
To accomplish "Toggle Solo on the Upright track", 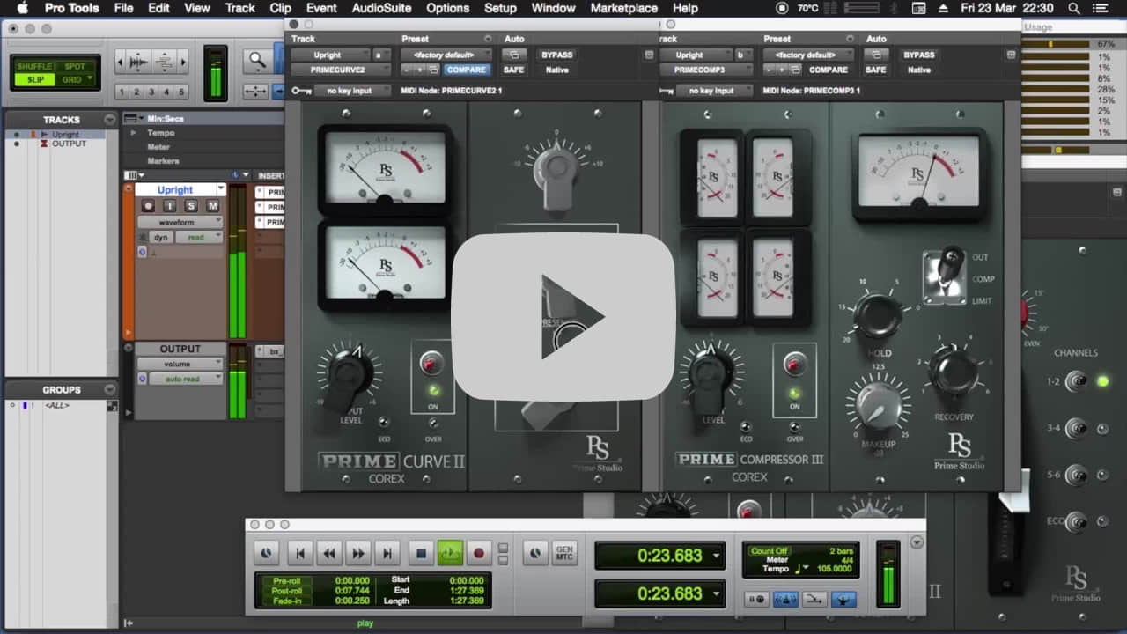I will [x=191, y=206].
